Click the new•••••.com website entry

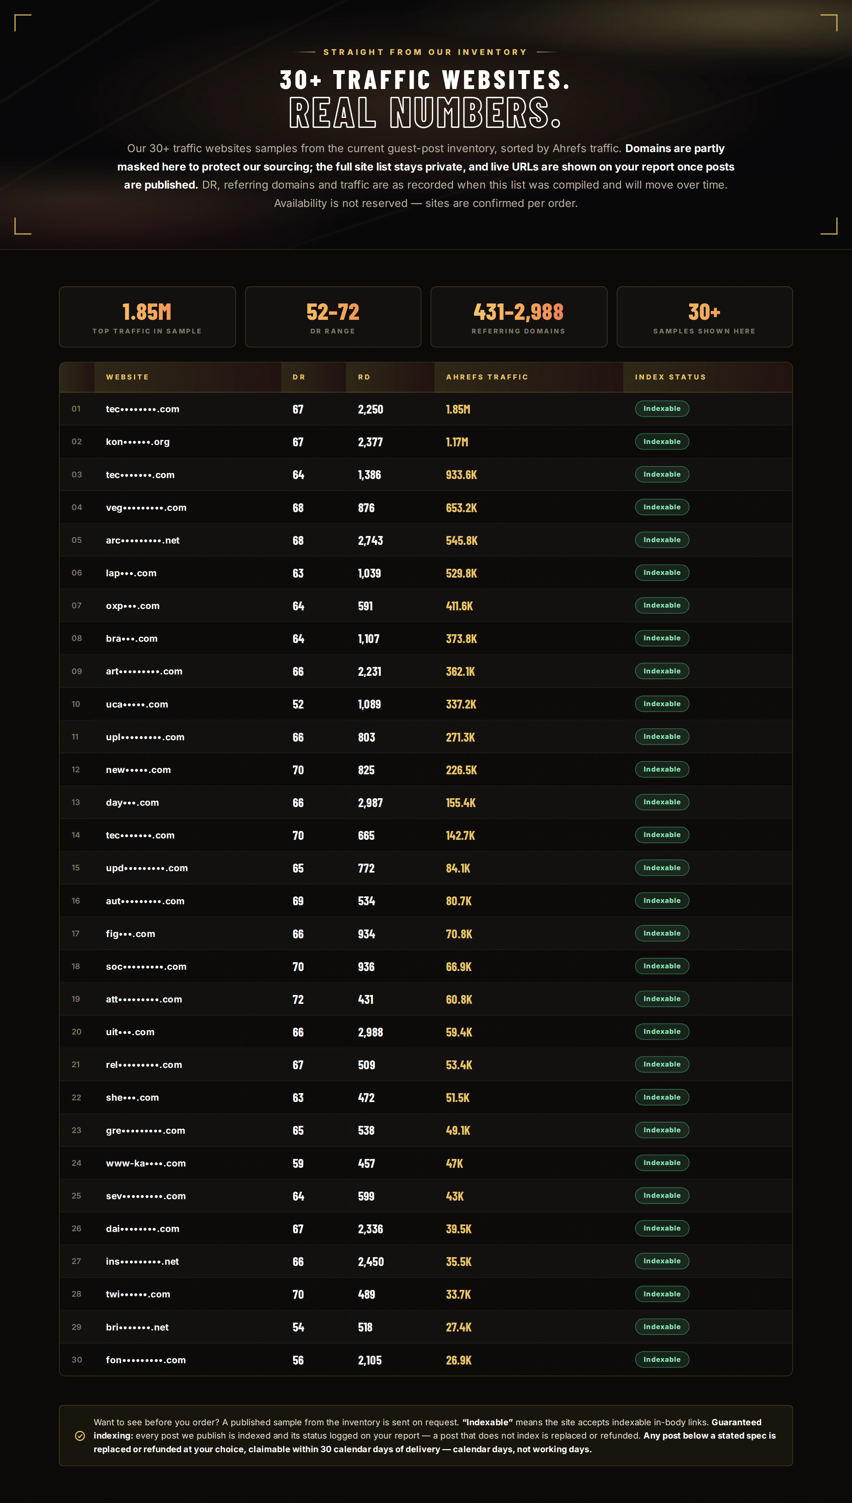138,770
